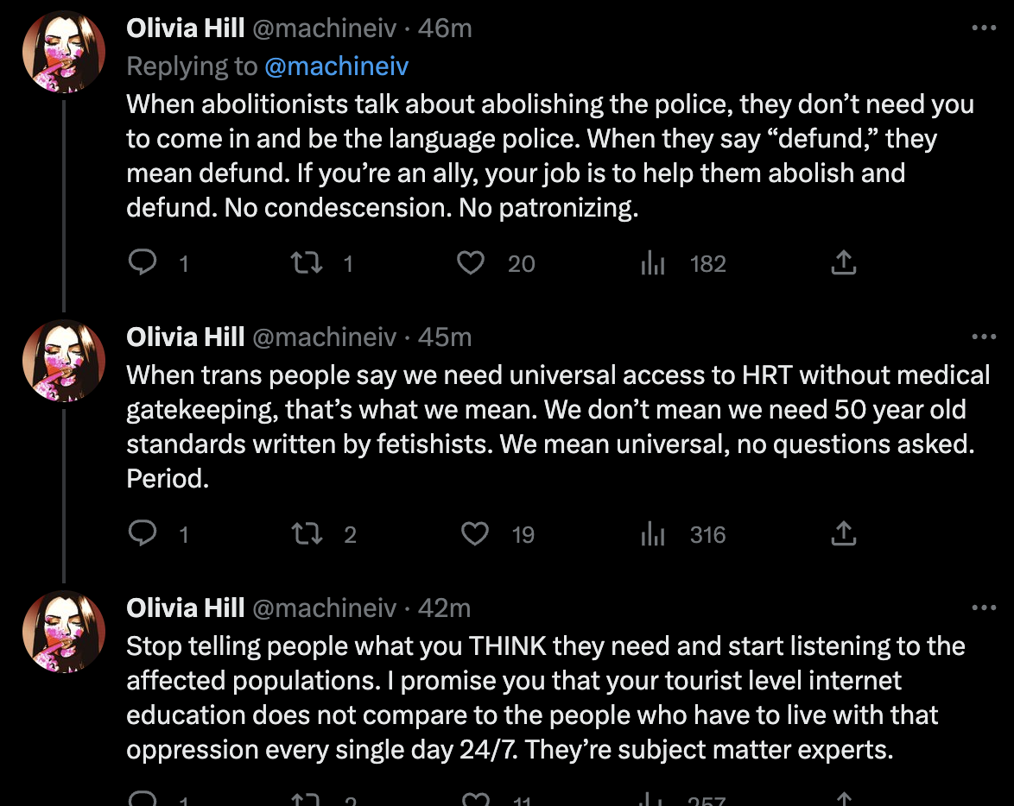Like the HRT medical gatekeeping tweet
This screenshot has width=1014, height=806.
474,535
